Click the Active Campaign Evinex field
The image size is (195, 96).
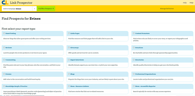[x=17, y=9]
